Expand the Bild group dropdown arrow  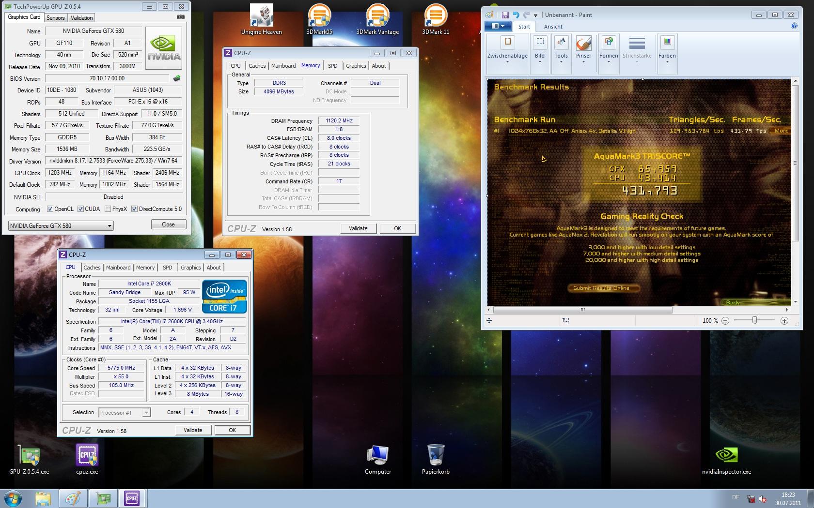click(x=540, y=62)
